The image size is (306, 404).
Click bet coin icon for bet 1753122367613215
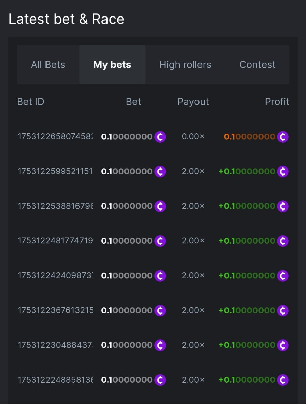pyautogui.click(x=160, y=310)
